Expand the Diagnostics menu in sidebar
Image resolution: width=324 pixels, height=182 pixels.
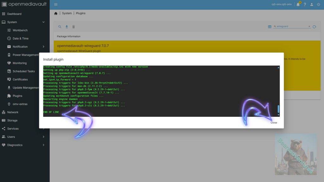coord(44,145)
